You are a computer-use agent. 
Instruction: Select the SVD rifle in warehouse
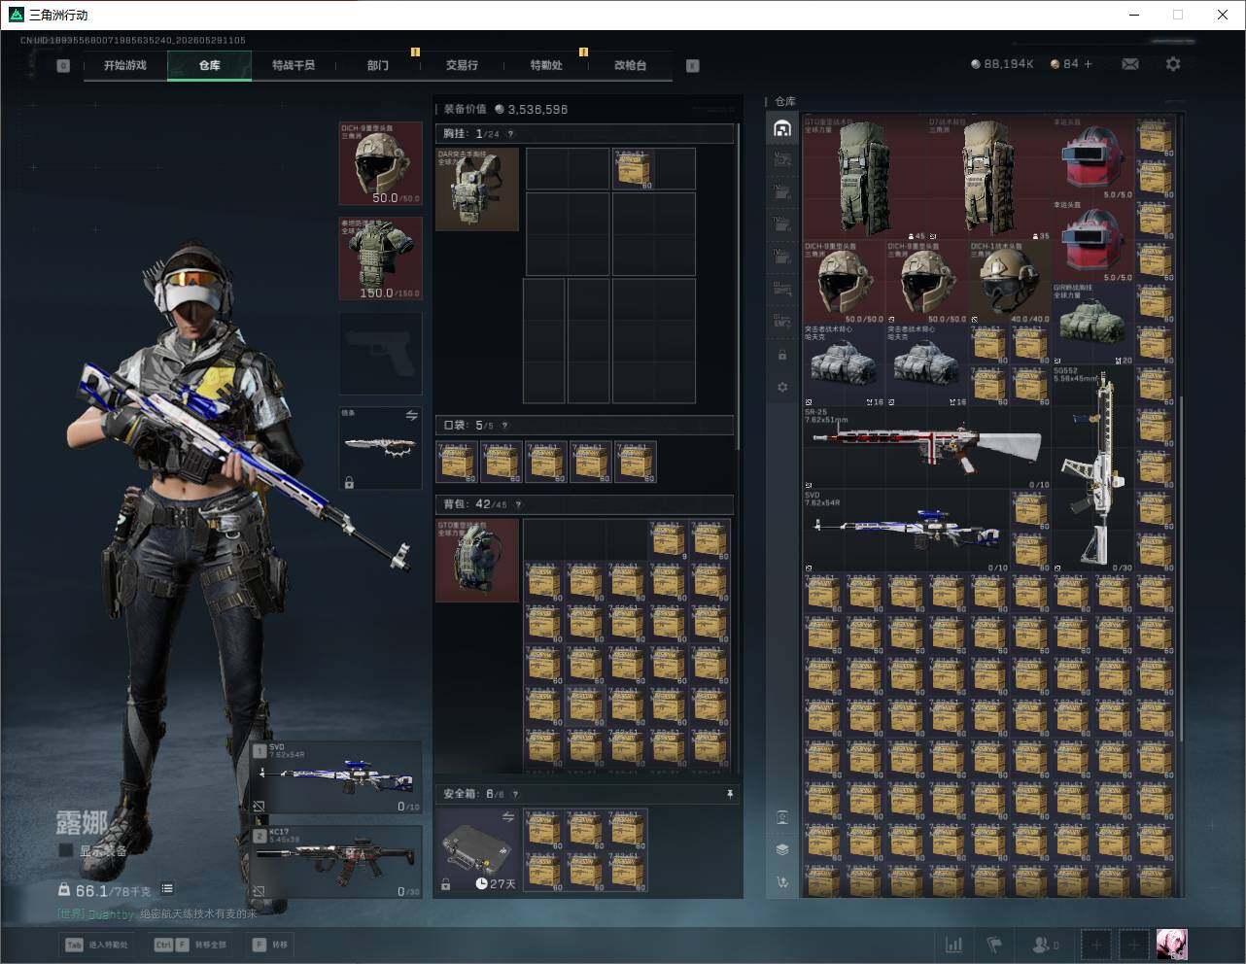[907, 532]
